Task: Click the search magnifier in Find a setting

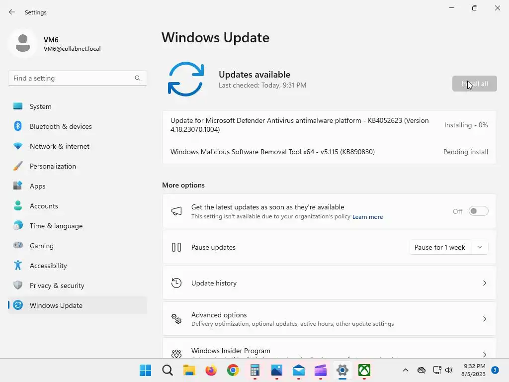Action: click(138, 78)
